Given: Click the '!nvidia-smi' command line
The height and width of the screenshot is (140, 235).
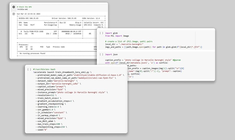Looking at the screenshot, I should click(22, 9).
